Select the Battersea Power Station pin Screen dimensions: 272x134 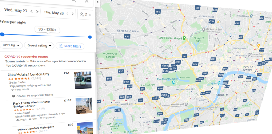199,109
